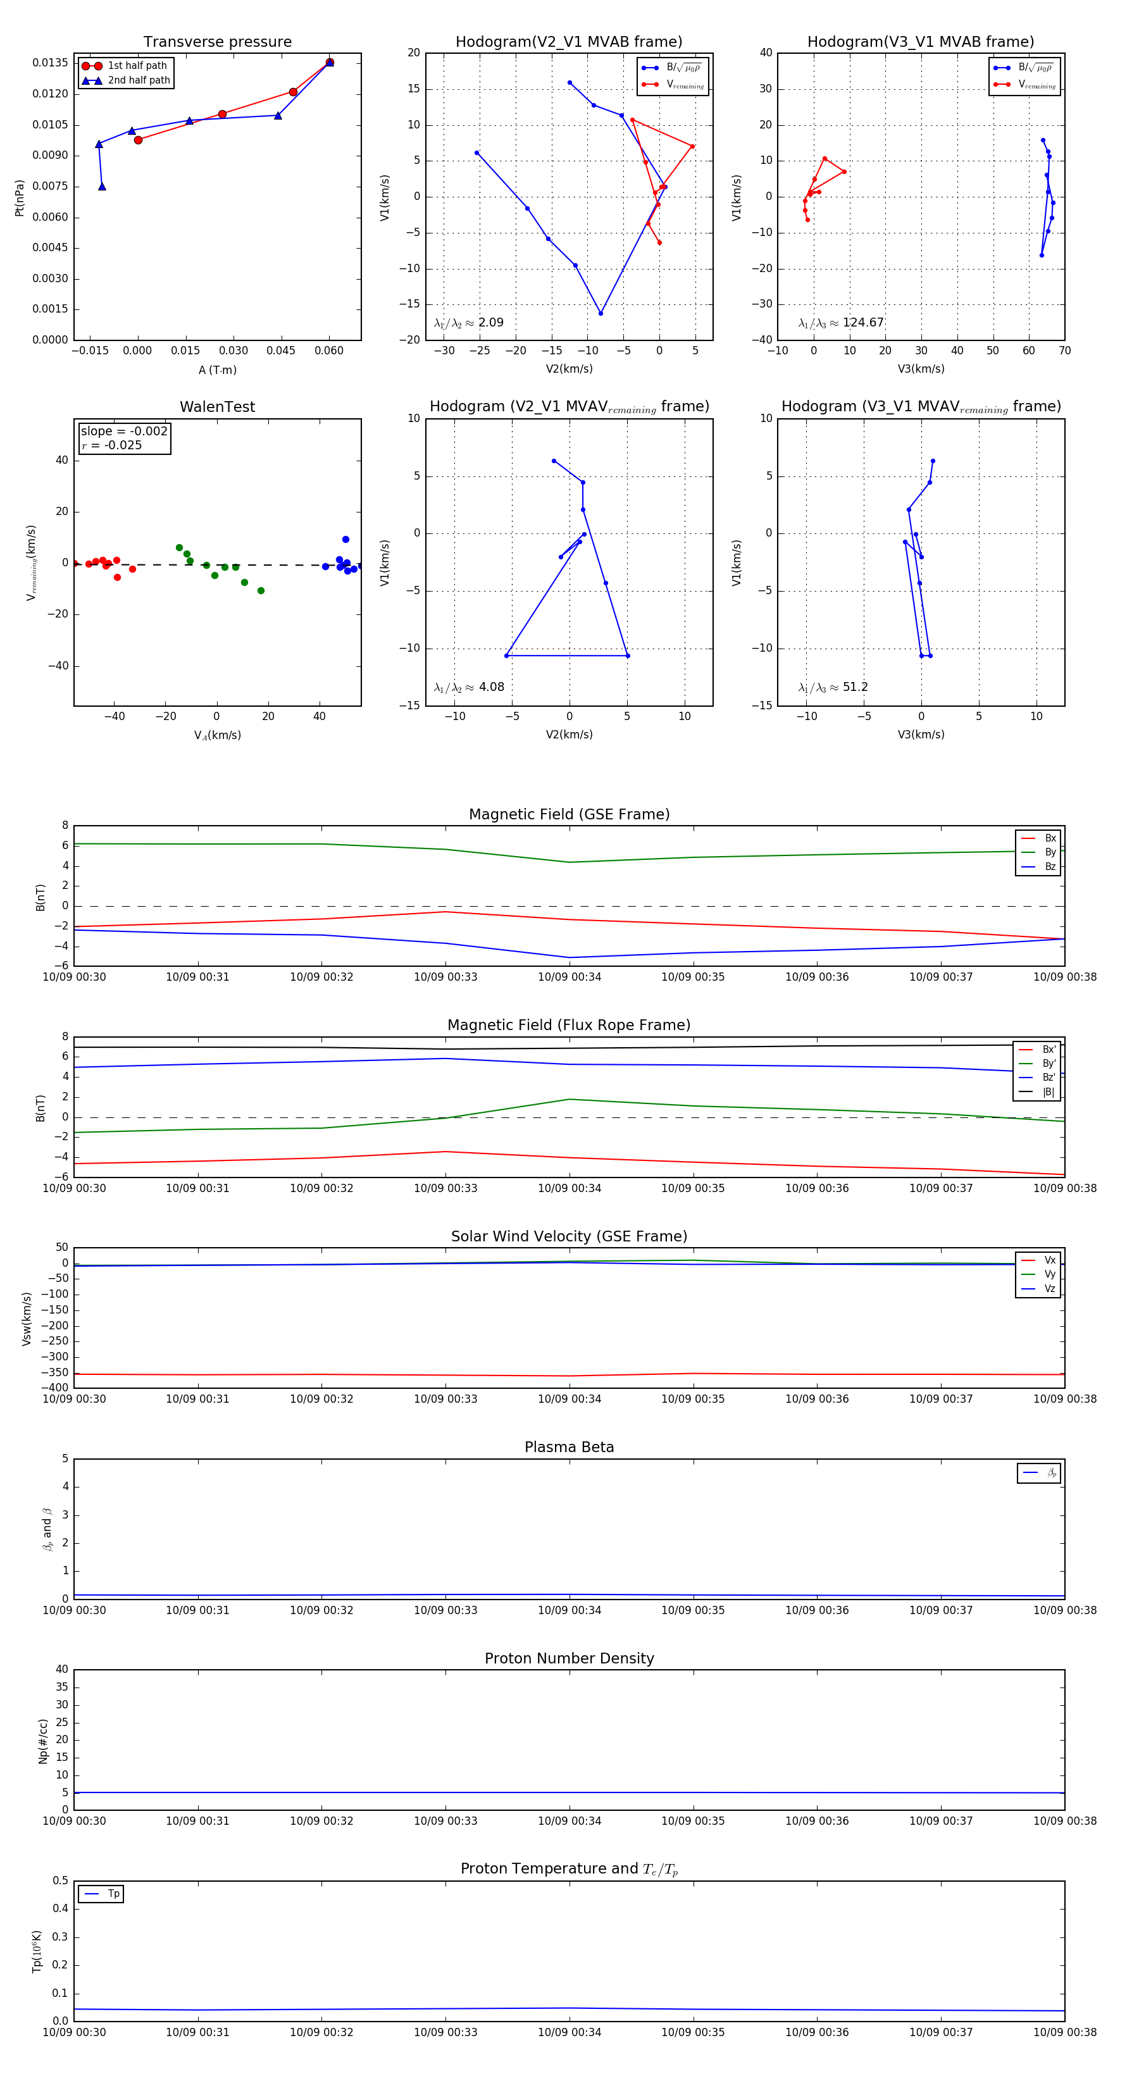Click the λ1/λ2 ≈ 4.08 annotation
The height and width of the screenshot is (2088, 1139).
468,687
